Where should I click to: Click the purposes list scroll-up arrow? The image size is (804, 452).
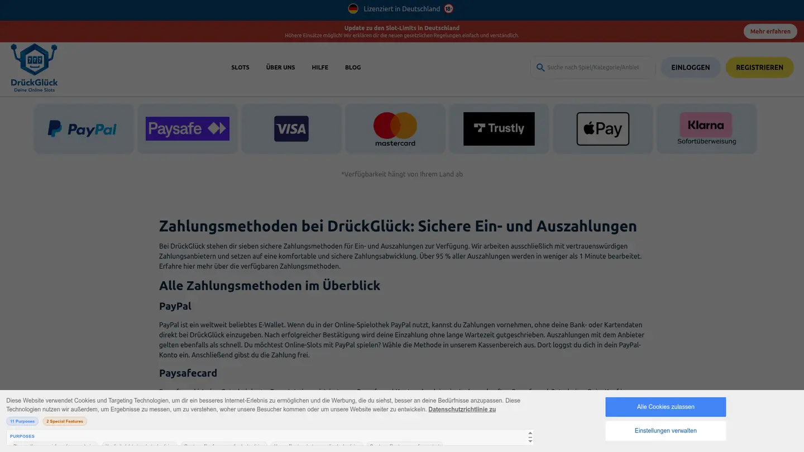coord(530,434)
